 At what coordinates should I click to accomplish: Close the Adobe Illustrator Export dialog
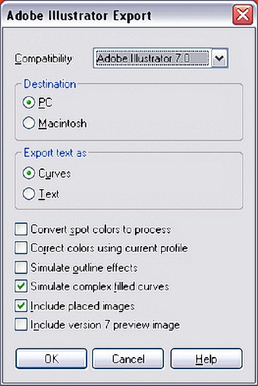pyautogui.click(x=243, y=15)
